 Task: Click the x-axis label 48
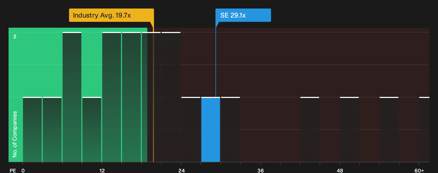pyautogui.click(x=340, y=170)
